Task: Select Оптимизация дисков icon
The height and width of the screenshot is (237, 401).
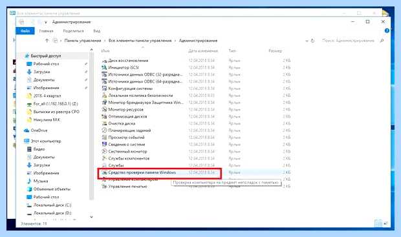Action: [x=104, y=116]
